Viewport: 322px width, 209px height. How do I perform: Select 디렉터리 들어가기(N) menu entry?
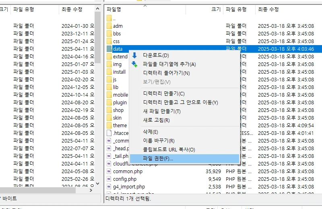point(185,73)
